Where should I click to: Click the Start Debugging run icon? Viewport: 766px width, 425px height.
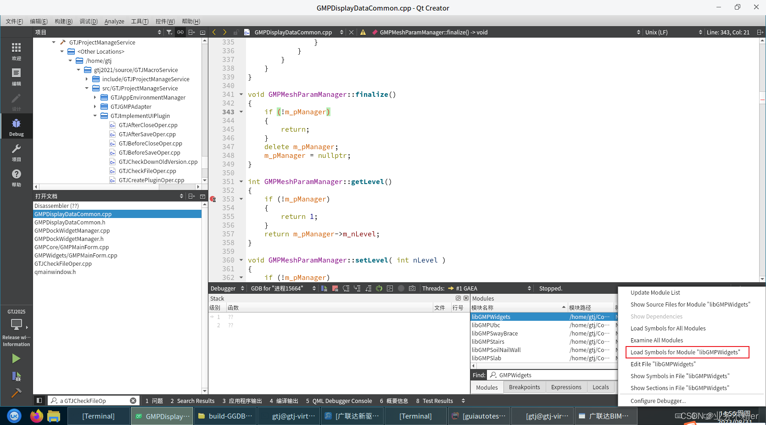pyautogui.click(x=16, y=376)
